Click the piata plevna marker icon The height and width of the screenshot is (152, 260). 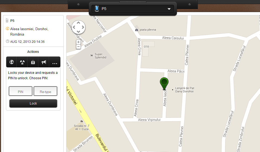click(137, 30)
